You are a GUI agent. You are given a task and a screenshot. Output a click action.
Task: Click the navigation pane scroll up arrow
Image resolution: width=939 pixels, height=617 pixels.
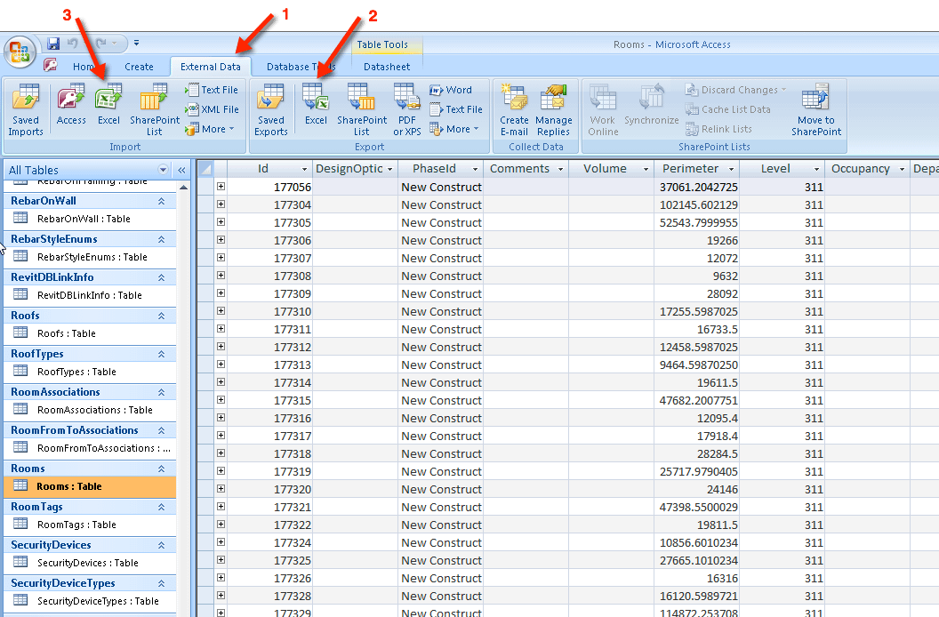[183, 188]
